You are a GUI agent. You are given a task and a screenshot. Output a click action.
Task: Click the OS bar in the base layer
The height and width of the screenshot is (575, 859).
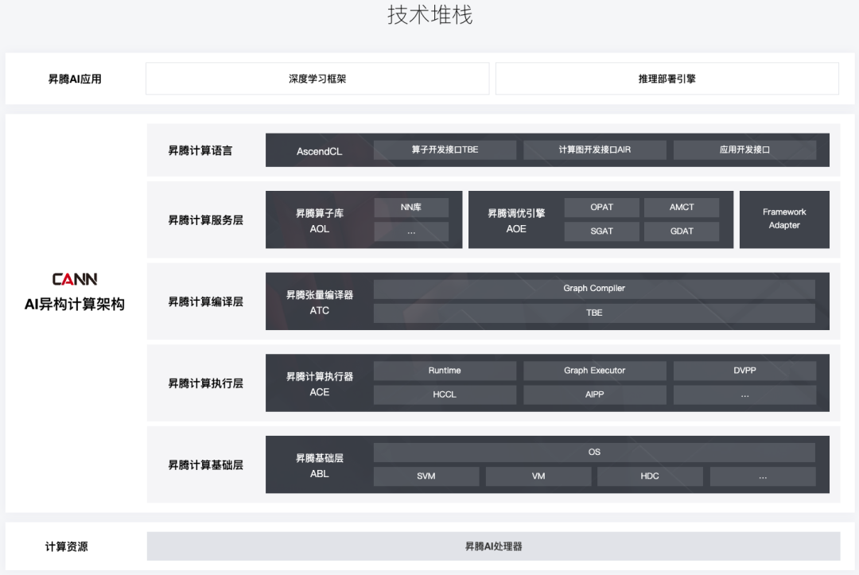point(594,453)
